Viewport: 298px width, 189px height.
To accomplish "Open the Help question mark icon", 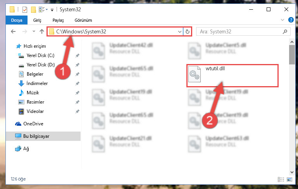I will 291,20.
